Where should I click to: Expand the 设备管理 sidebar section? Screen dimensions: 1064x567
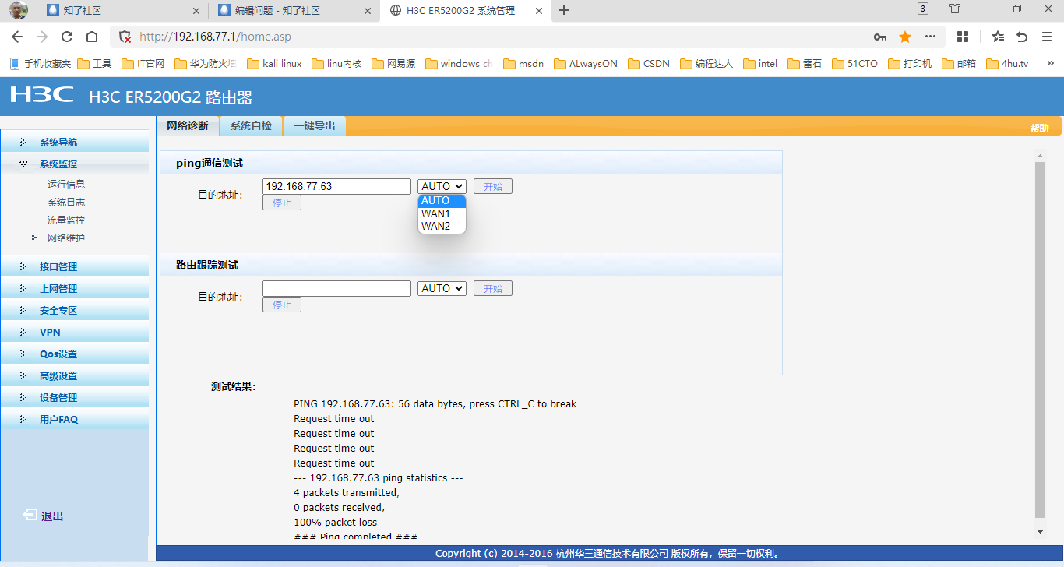pyautogui.click(x=75, y=398)
